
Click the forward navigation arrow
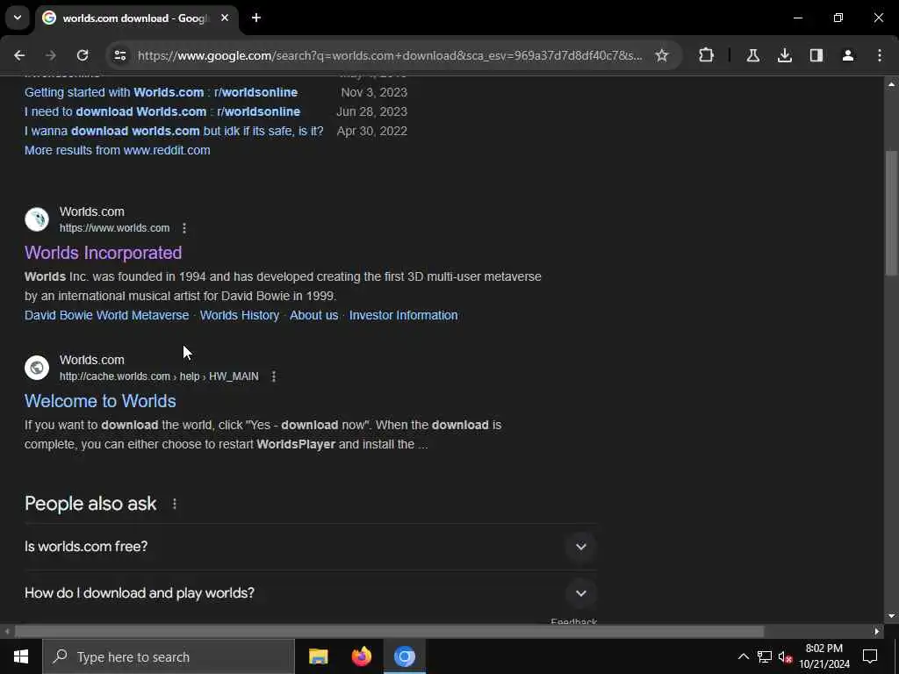tap(50, 55)
